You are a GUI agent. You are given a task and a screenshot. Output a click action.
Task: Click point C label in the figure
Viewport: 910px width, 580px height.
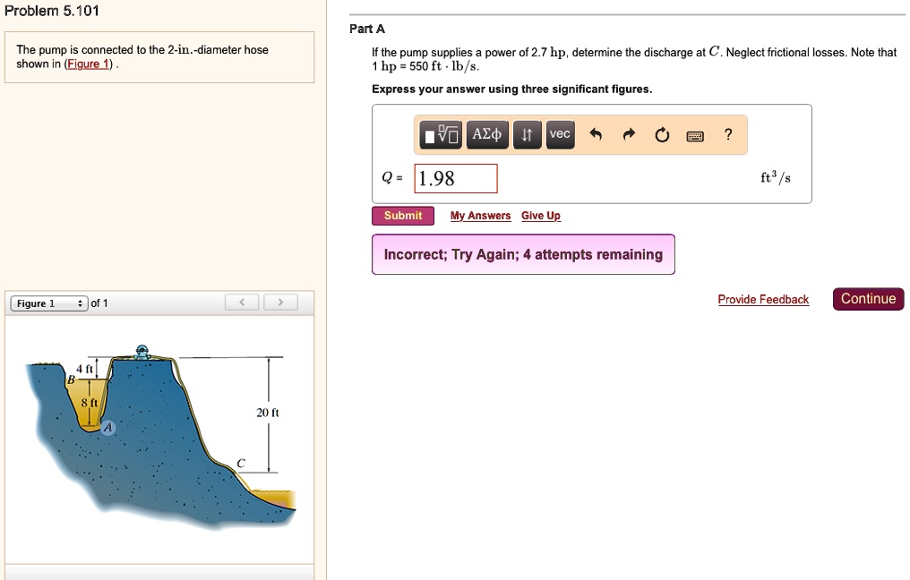click(x=241, y=463)
